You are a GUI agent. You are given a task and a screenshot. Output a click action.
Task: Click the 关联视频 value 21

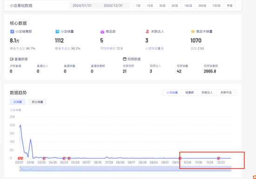coord(125,71)
